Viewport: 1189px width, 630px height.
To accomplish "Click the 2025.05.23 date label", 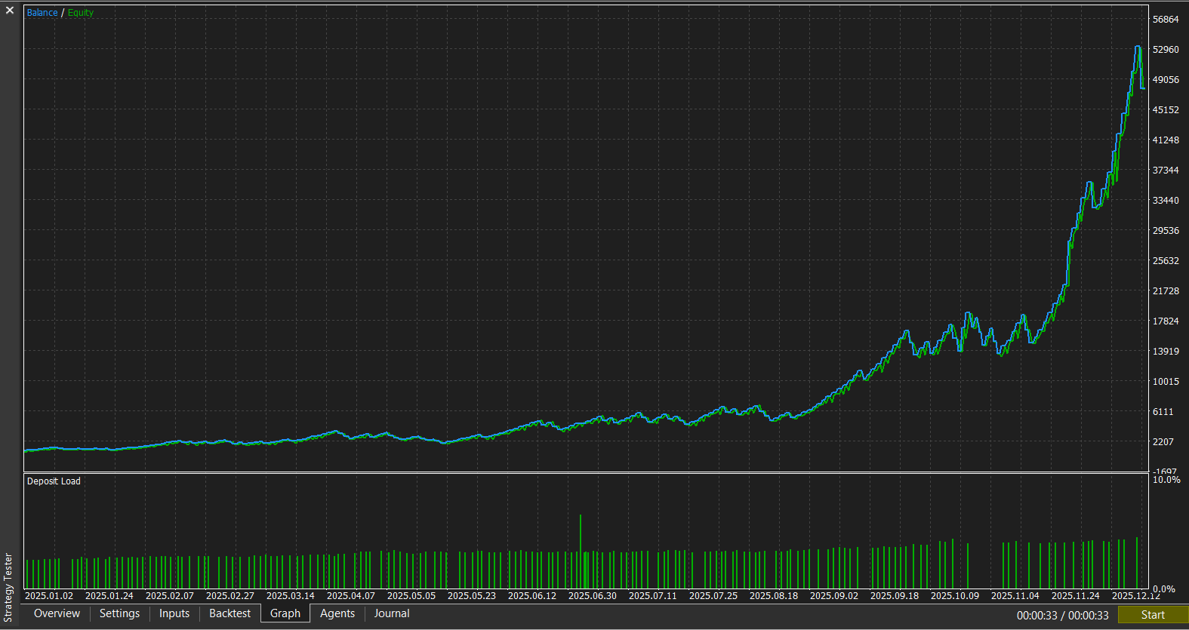I will (x=472, y=596).
